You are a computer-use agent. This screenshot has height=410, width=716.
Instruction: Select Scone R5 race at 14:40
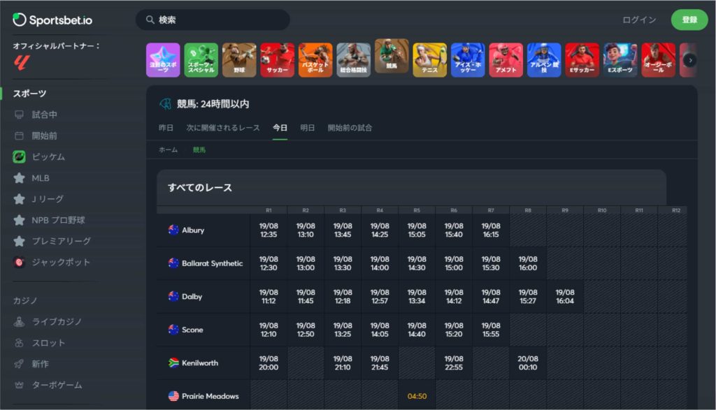coord(417,330)
